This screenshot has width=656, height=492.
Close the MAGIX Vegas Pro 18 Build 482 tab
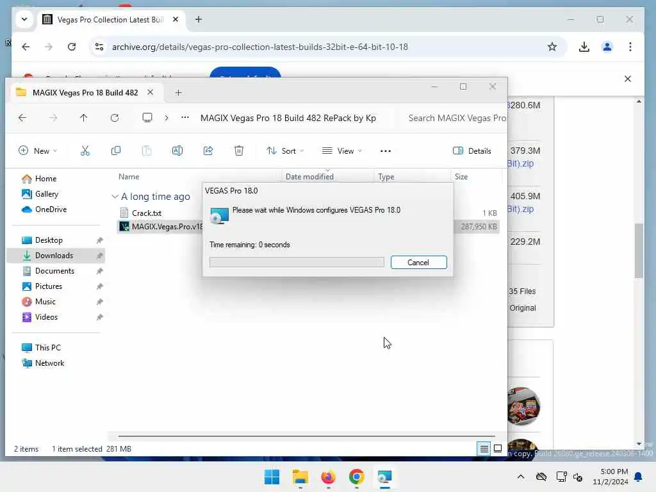click(150, 92)
